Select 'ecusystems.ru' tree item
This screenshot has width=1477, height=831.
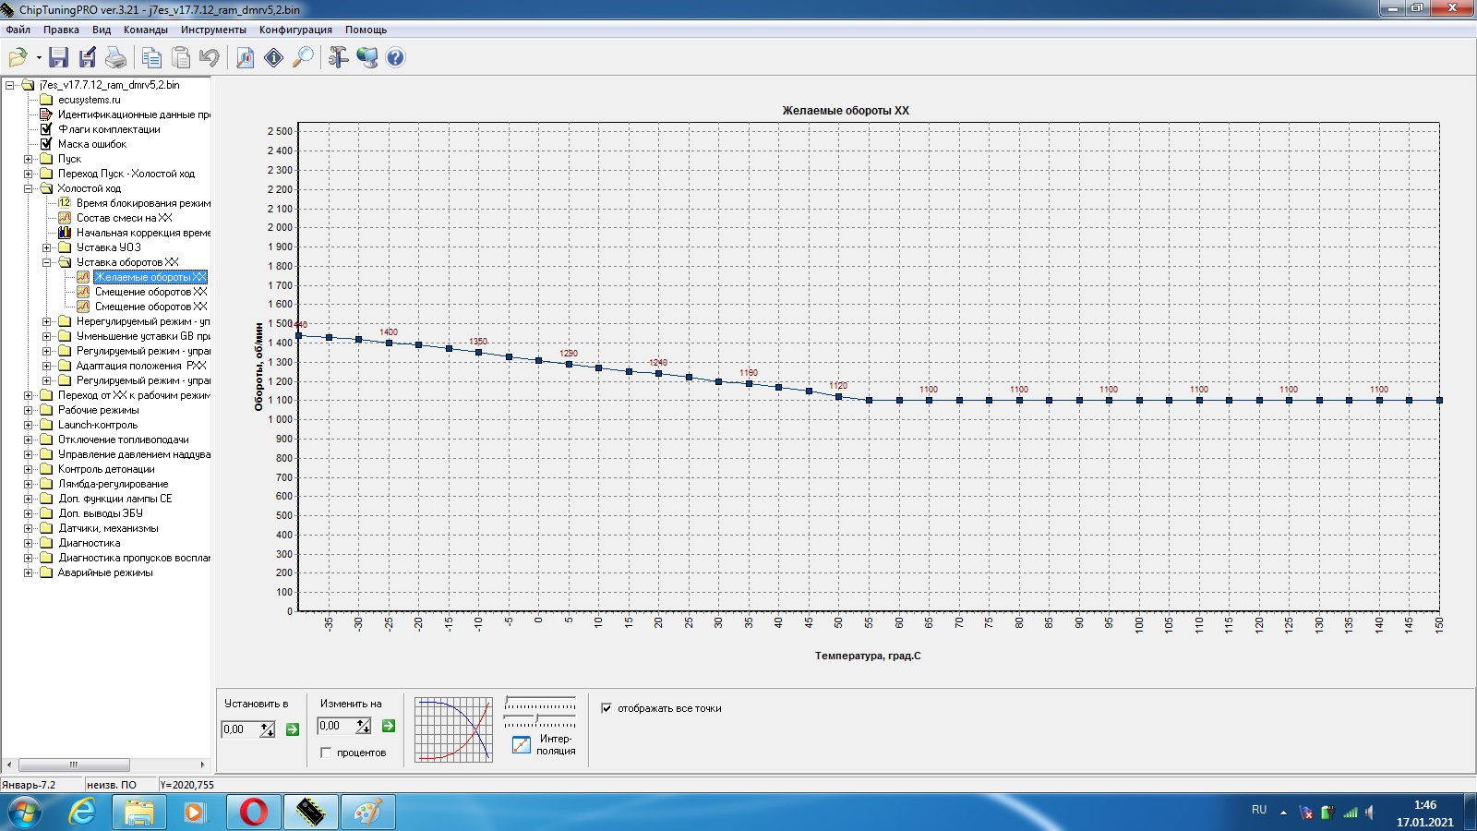click(89, 100)
